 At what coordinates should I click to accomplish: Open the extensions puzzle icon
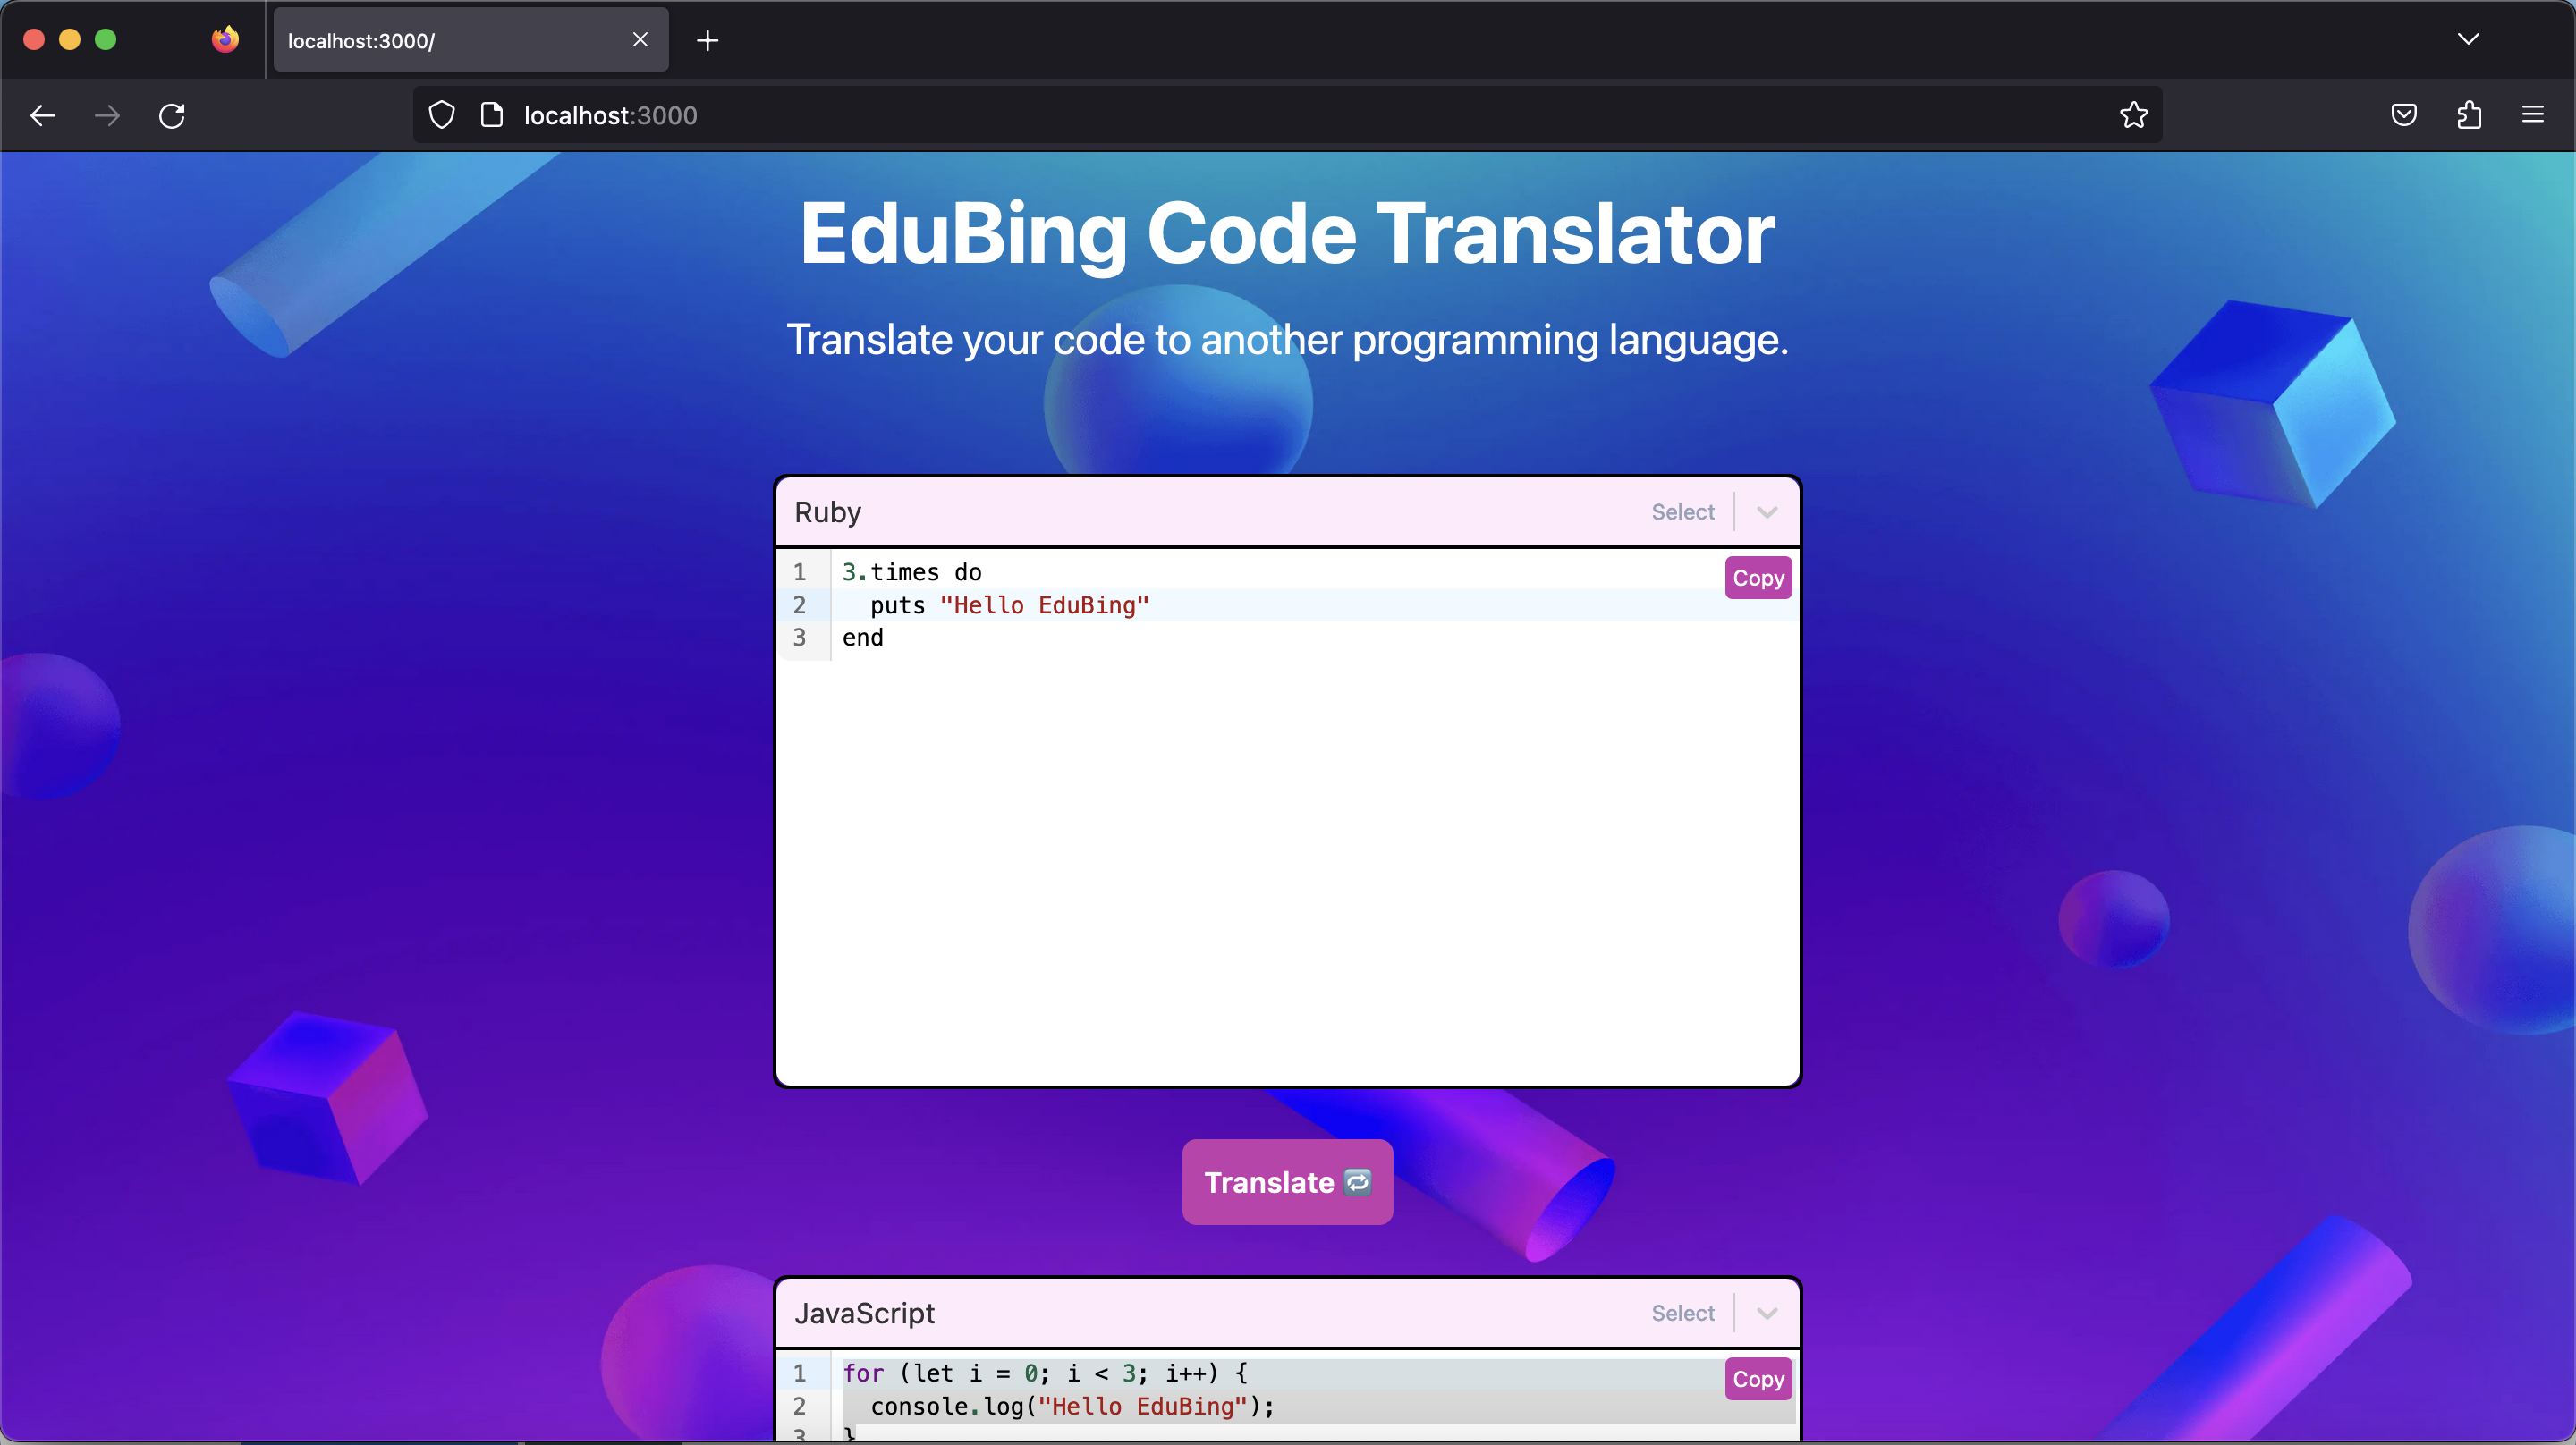tap(2468, 115)
